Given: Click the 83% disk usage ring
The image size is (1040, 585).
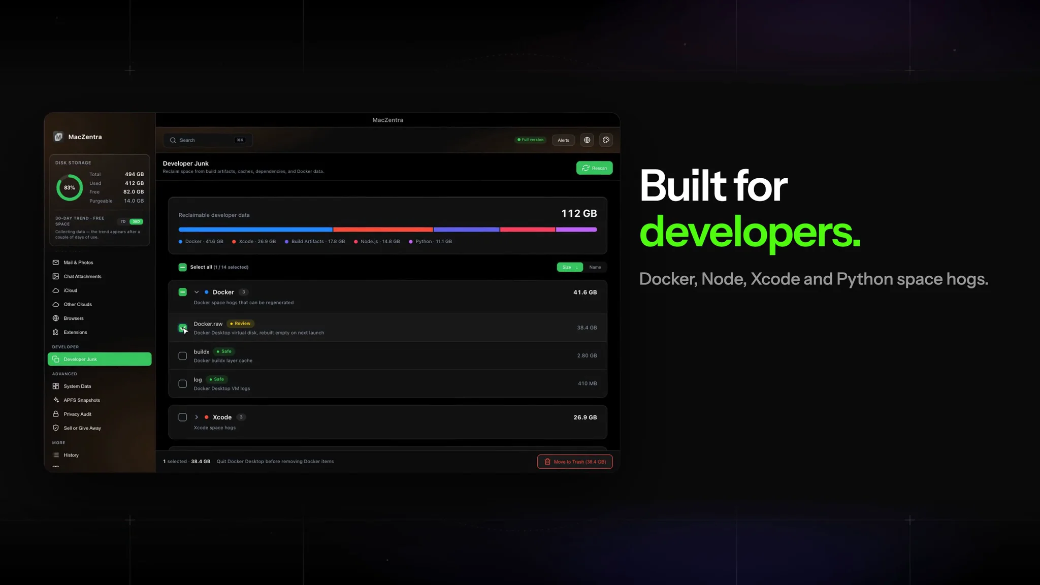Looking at the screenshot, I should pos(70,187).
